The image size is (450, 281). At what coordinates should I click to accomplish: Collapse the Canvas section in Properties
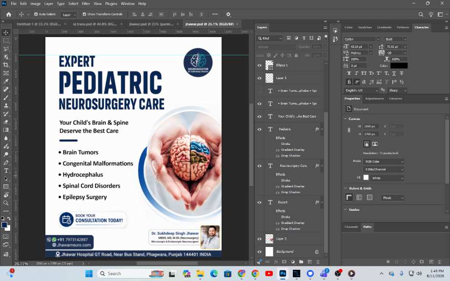tap(345, 119)
